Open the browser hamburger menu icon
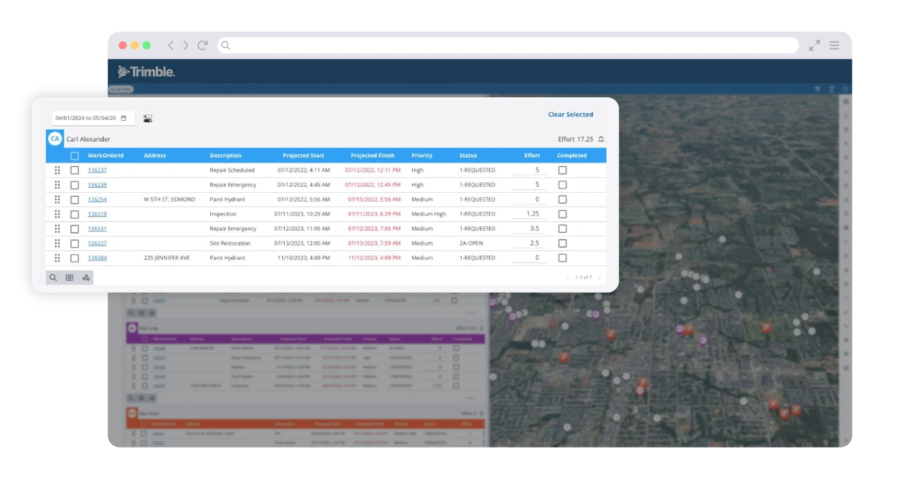 coord(834,45)
